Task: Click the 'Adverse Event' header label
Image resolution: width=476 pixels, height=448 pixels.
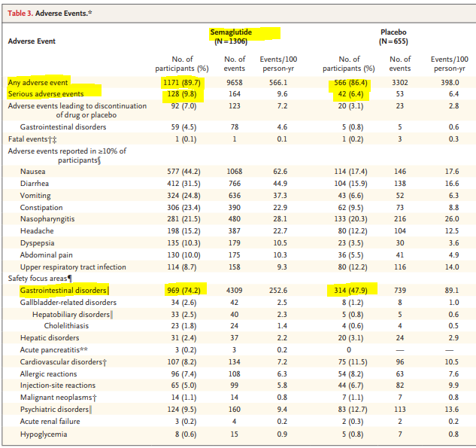Action: point(32,41)
